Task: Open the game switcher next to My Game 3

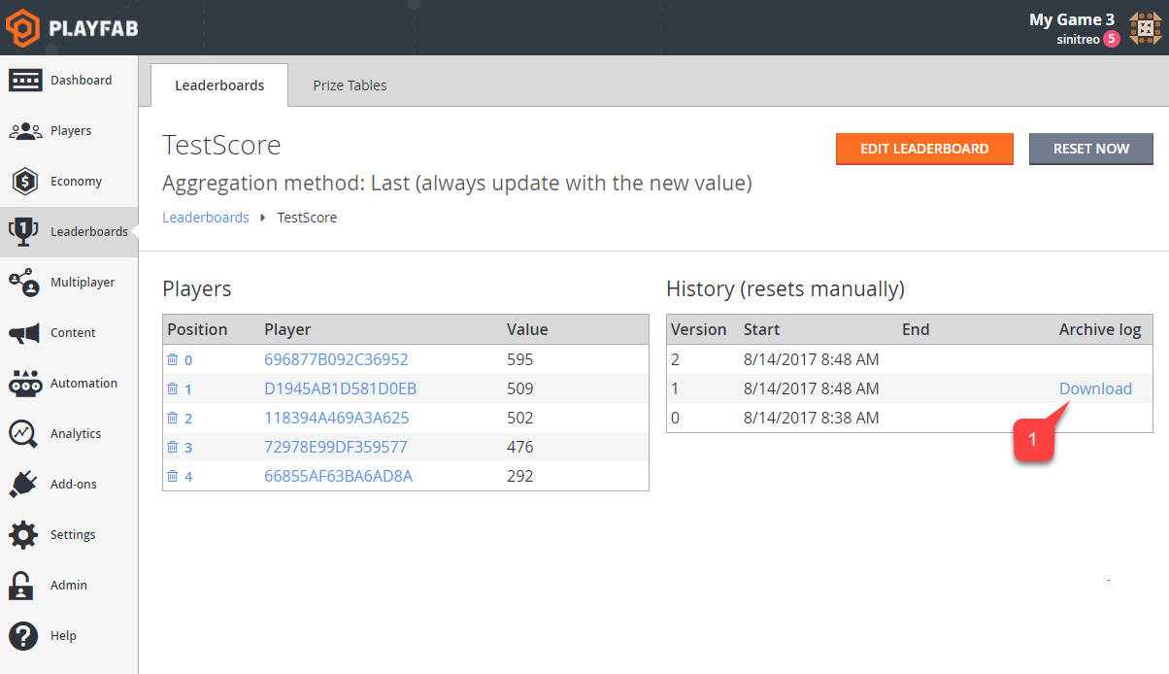Action: (1145, 27)
